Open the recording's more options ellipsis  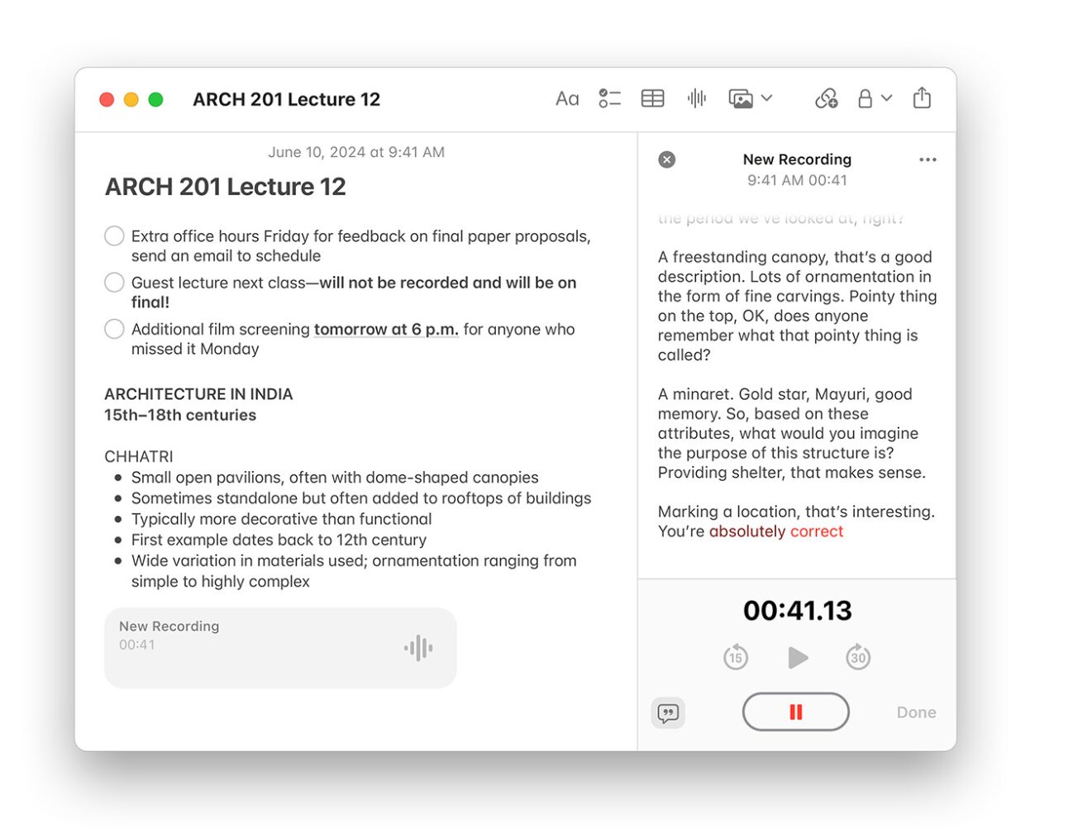[x=928, y=159]
